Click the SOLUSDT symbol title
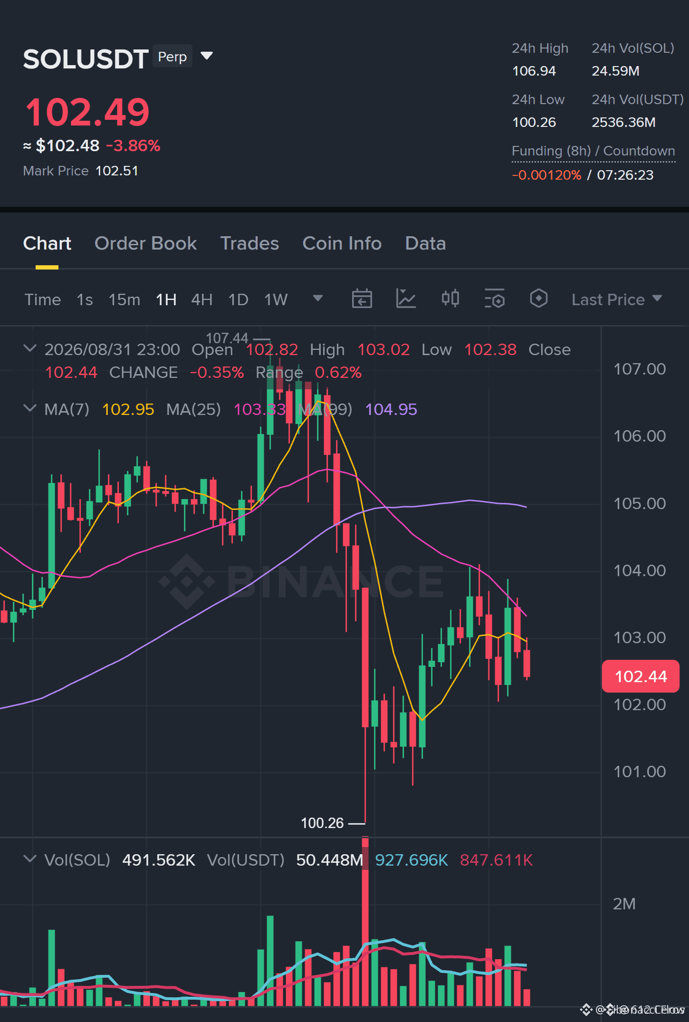This screenshot has width=689, height=1022. coord(86,59)
